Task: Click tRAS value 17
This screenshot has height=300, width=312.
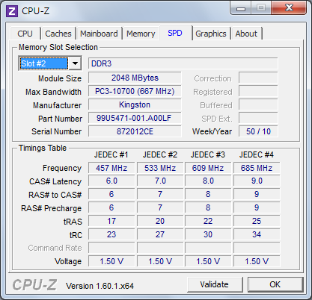Action: [111, 221]
